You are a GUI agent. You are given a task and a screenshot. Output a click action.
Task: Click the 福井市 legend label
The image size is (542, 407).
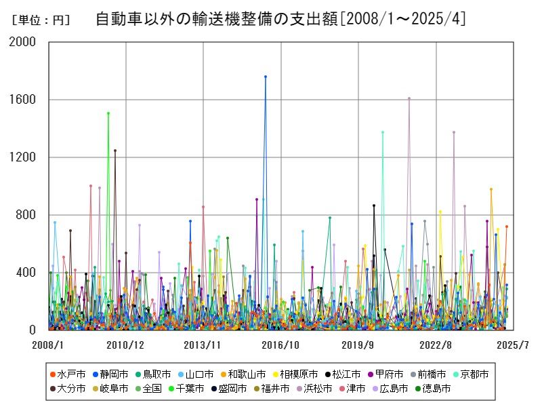point(275,389)
